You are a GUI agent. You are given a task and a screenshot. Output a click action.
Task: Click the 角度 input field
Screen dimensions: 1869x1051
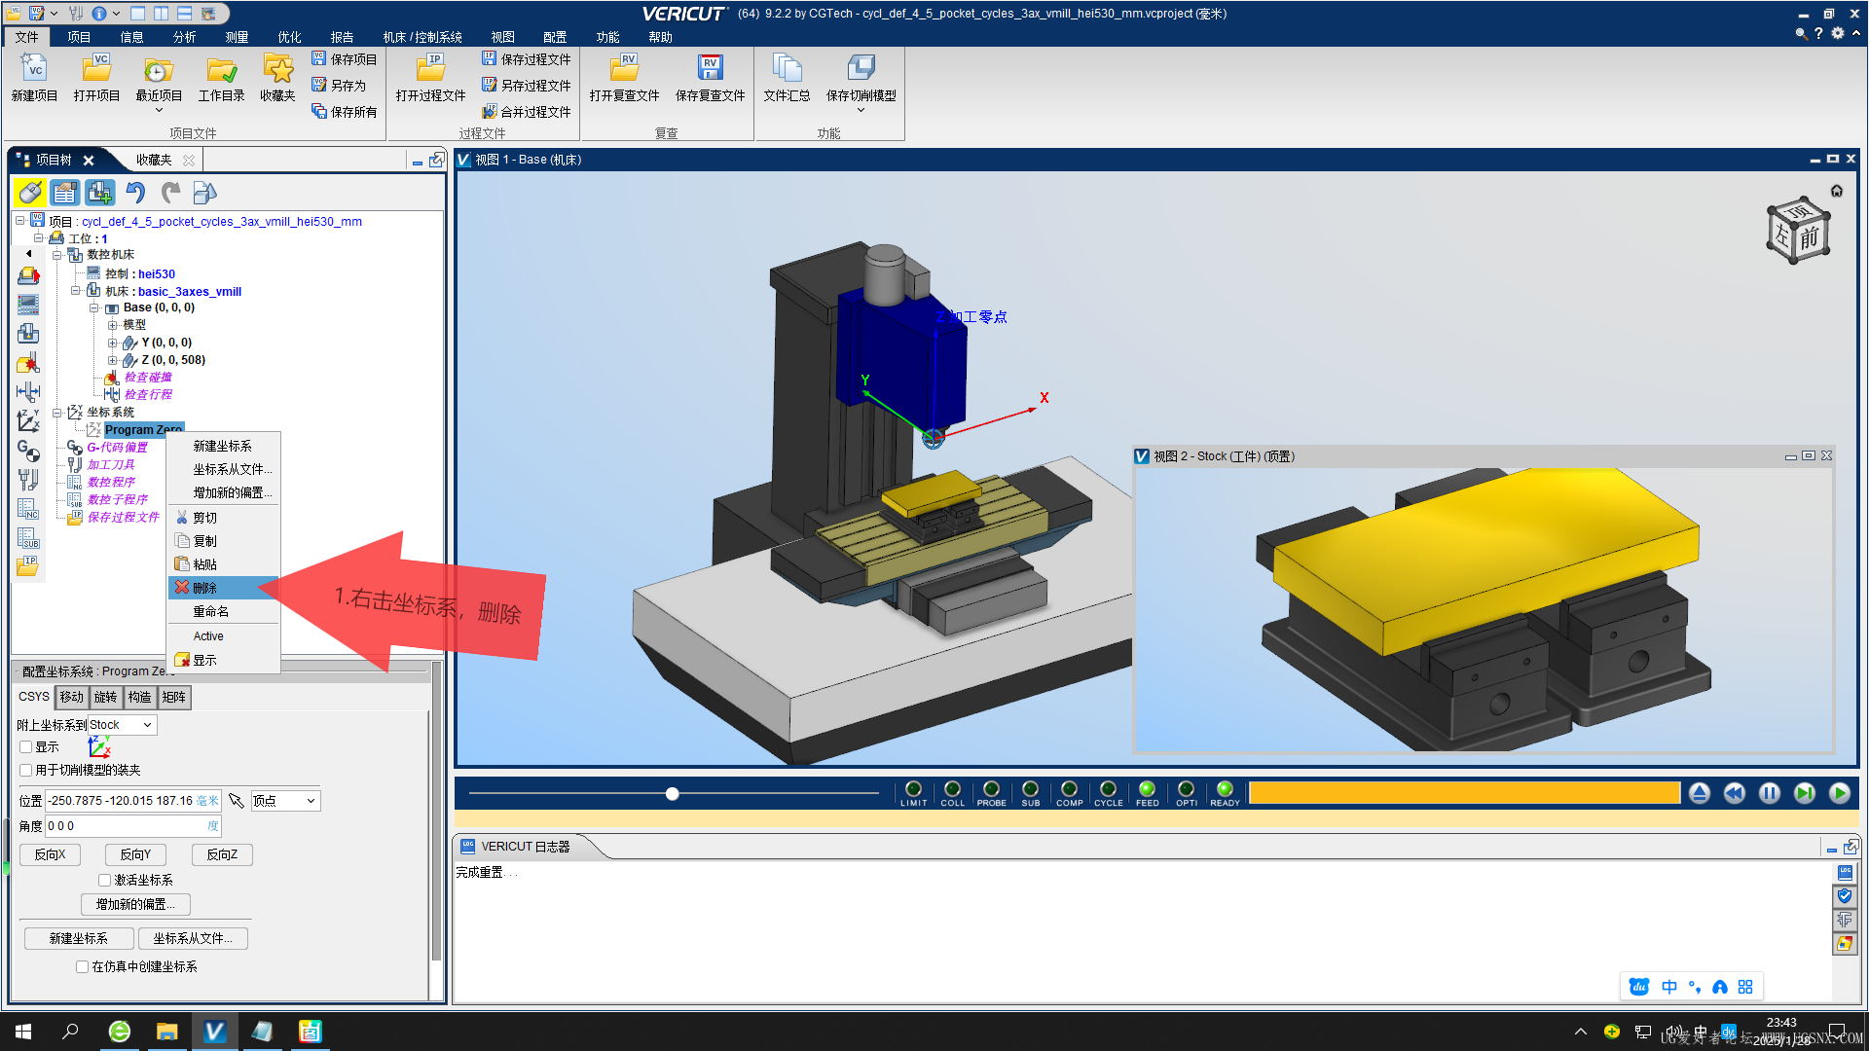133,826
